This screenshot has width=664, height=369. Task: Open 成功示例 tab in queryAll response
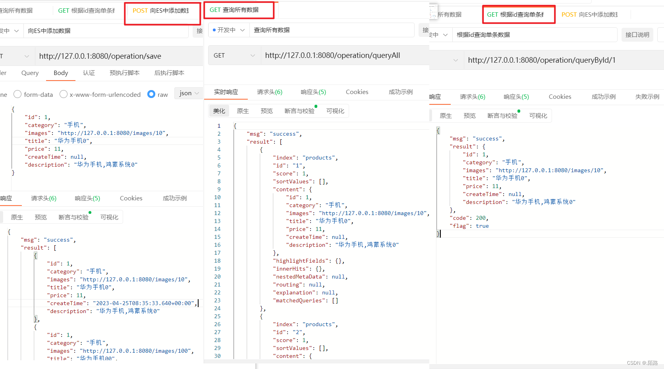pos(401,92)
